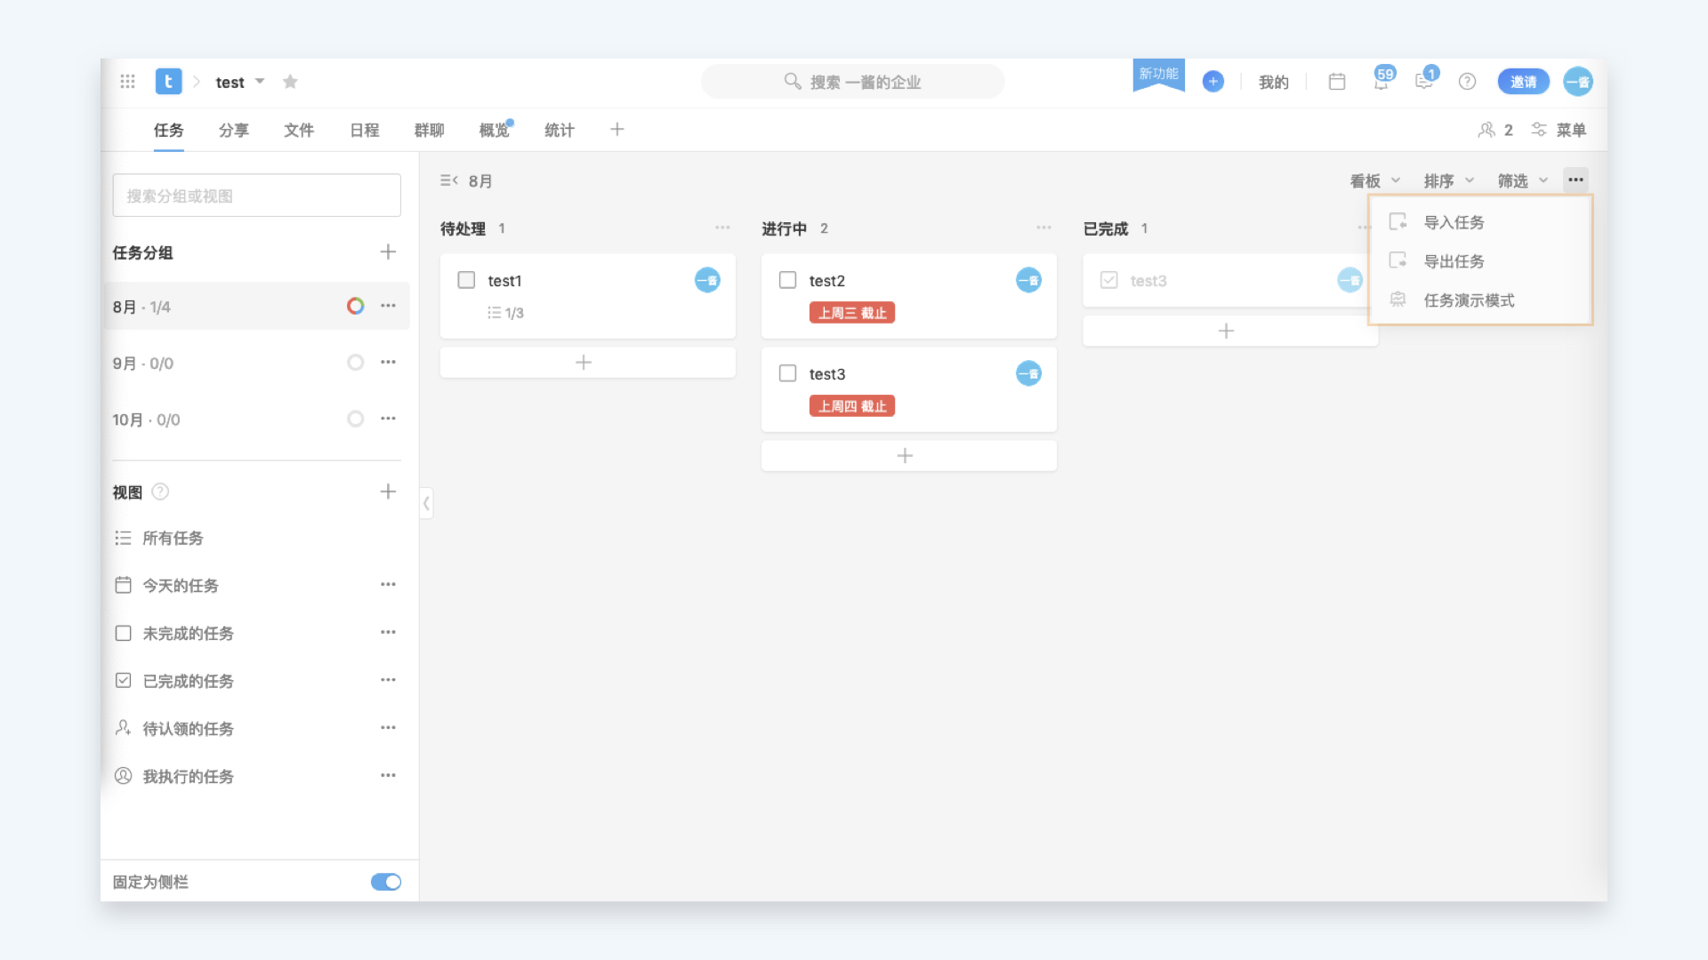Collapse the sidebar with the 8月 header icon
Screen dimensions: 1708x960
click(x=448, y=180)
